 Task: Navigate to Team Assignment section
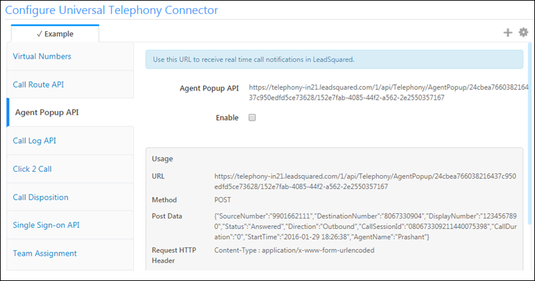pos(45,253)
